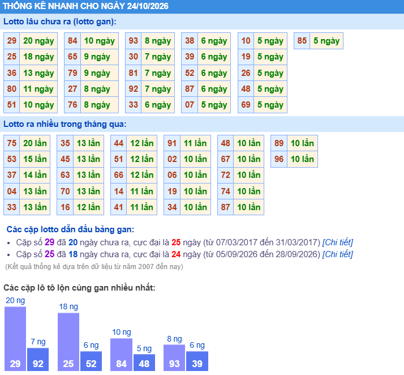
Task: Open the first [Chi tiết] link for pair 29
Action: pyautogui.click(x=338, y=242)
